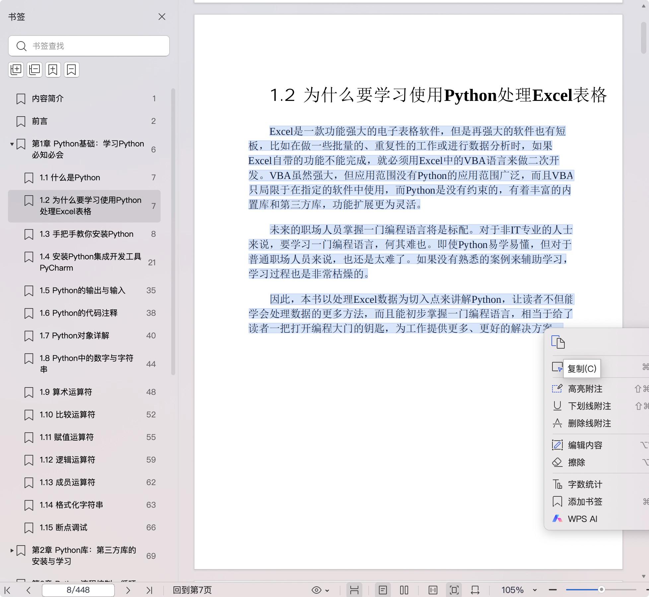Screen dimensions: 649x597
Task: Collapse the 第1章 Python基础 bookmark
Action: [12, 144]
